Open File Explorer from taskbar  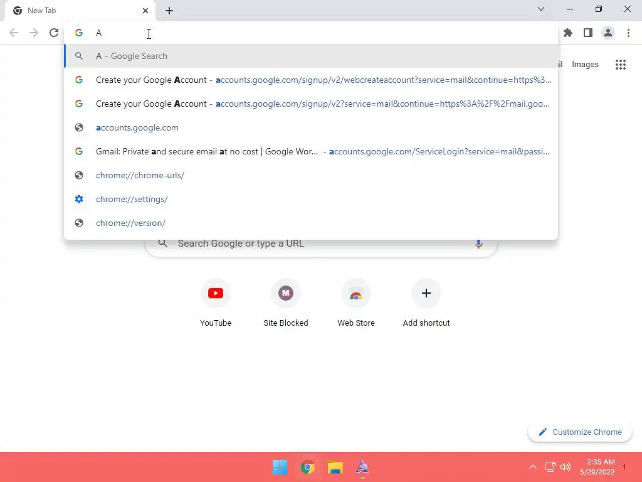(335, 467)
